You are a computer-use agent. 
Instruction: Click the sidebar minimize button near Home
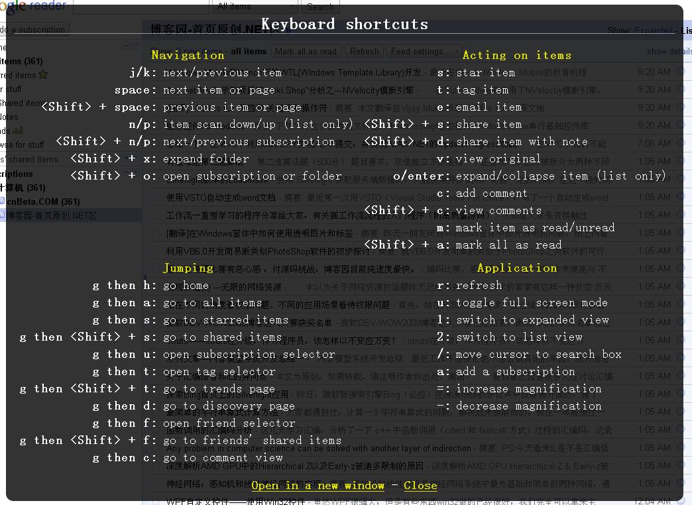coord(127,45)
